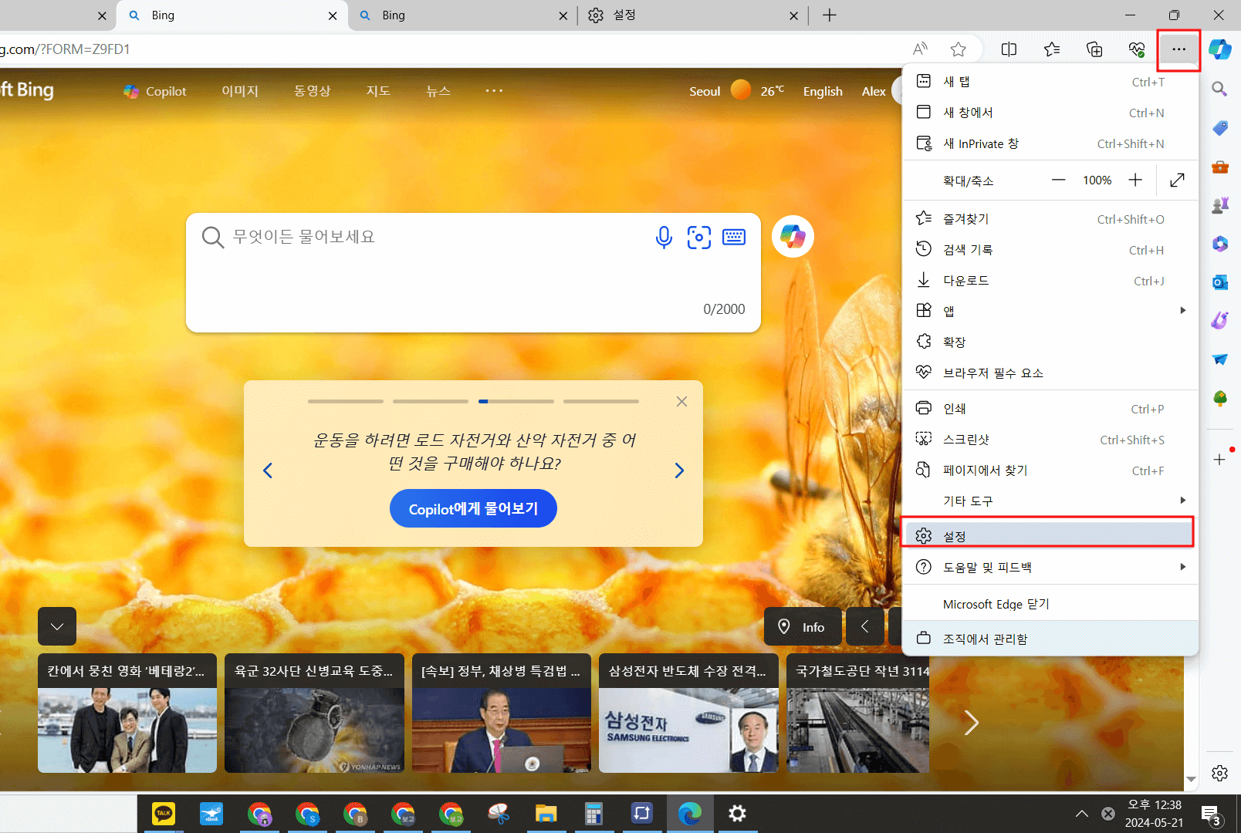Screen dimensions: 1241x833
Task: Open the on-screen keyboard icon in search box
Action: coord(734,238)
